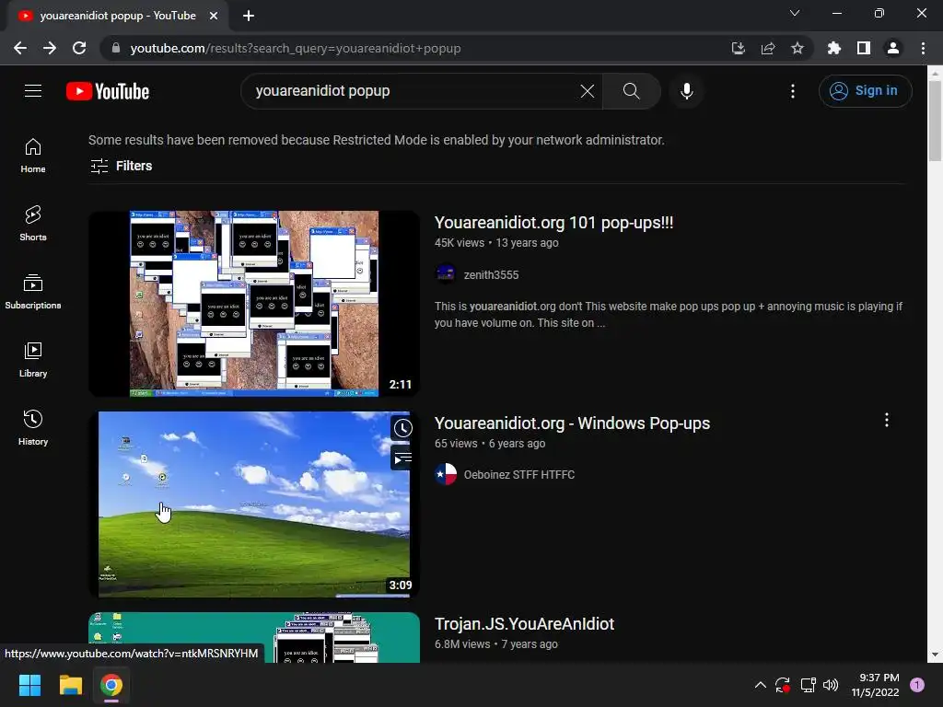Open the Chrome profile icon
Screen dimensions: 943x707
893,48
